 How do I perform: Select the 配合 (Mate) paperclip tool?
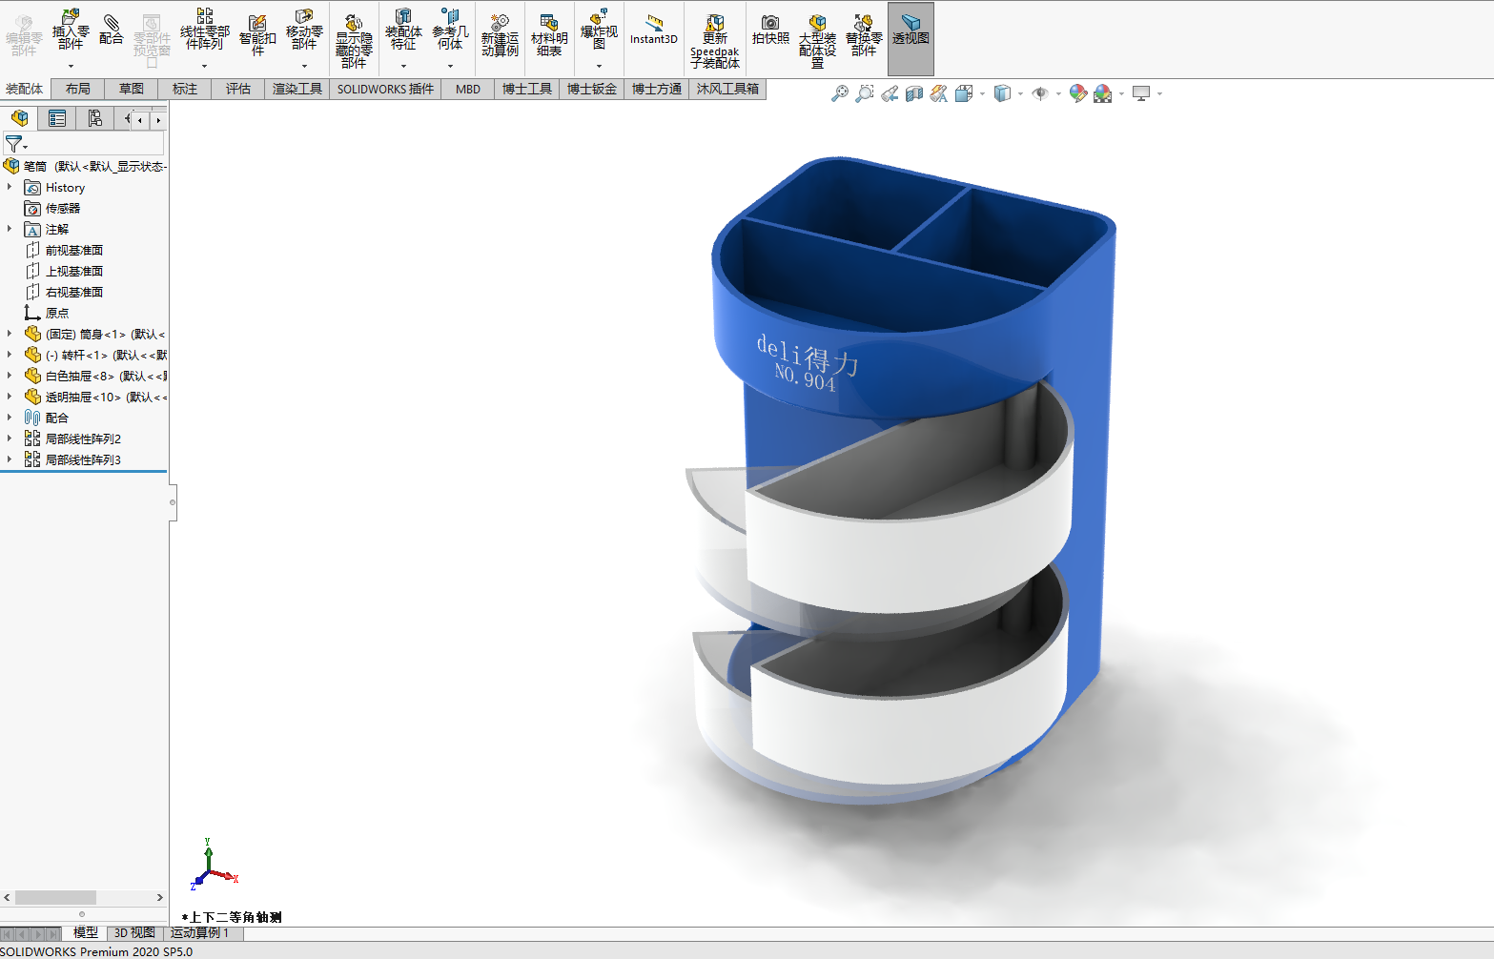[111, 30]
